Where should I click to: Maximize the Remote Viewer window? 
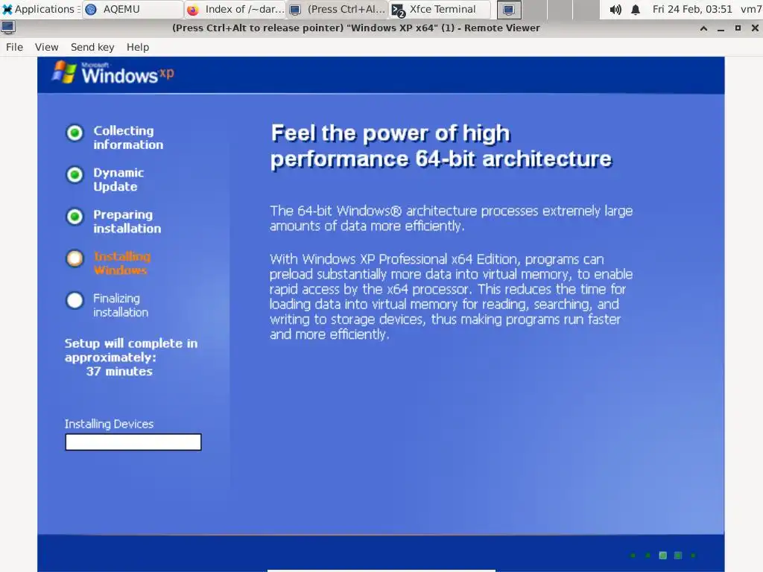[738, 28]
